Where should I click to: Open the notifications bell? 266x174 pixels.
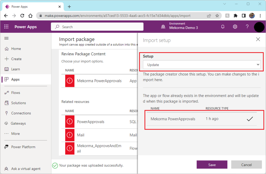click(x=223, y=27)
